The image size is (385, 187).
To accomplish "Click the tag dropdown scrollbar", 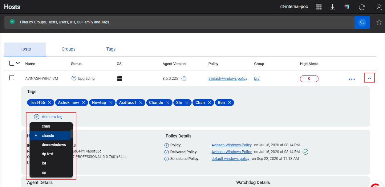I will pyautogui.click(x=71, y=134).
